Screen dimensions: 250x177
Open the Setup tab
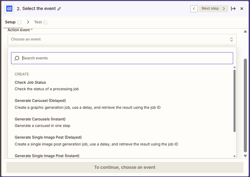point(10,22)
